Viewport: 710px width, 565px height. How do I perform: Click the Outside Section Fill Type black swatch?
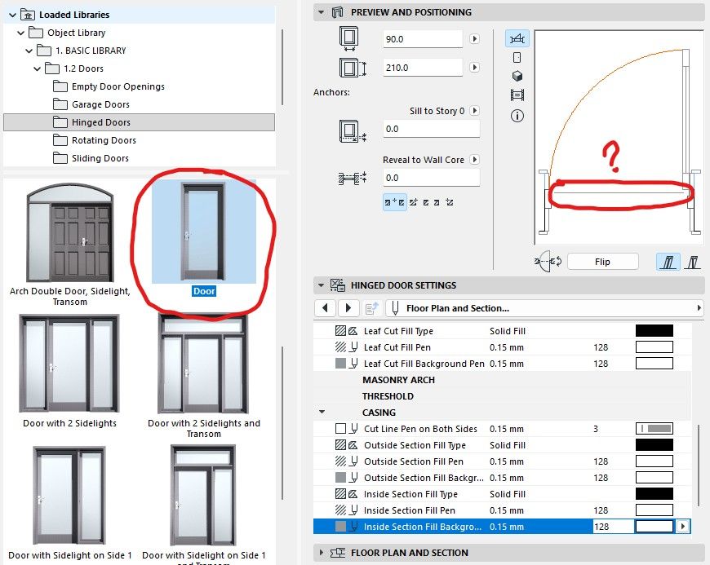[655, 444]
